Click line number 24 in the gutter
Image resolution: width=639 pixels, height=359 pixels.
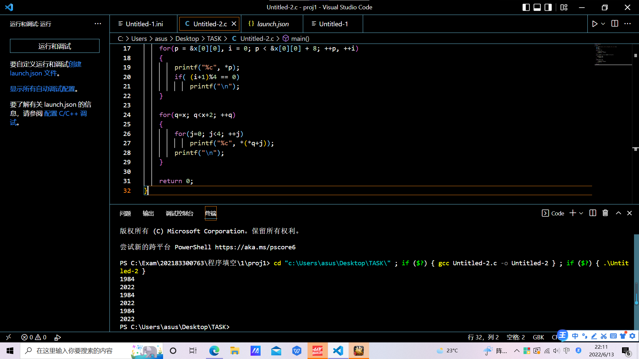click(127, 115)
